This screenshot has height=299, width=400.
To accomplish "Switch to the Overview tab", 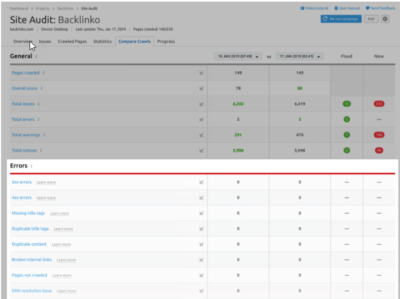I will [x=23, y=41].
